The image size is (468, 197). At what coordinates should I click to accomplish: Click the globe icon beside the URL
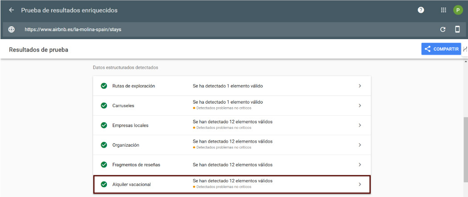coord(11,29)
